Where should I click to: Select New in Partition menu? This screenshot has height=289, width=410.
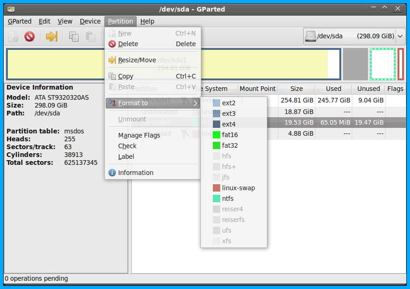[x=153, y=33]
